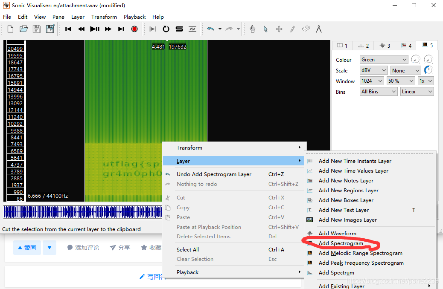Toggle align file timelines button
Image resolution: width=443 pixels, height=289 pixels.
click(x=192, y=29)
